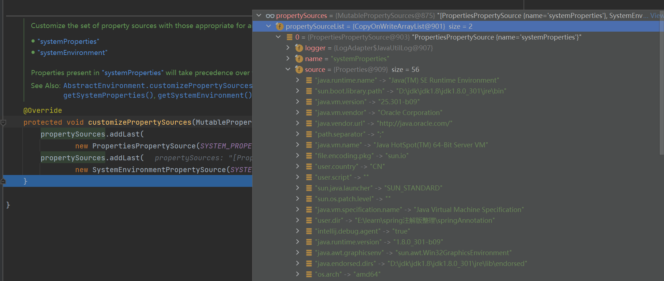Screen dimensions: 664x281
Task: Open the View link for propertySources value
Action: [x=656, y=16]
